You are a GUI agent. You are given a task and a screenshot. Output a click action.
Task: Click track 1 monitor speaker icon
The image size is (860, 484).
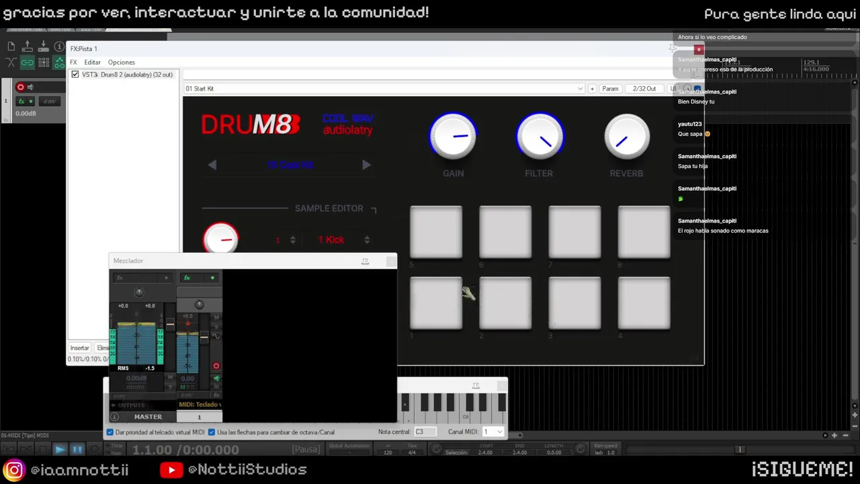pos(30,87)
